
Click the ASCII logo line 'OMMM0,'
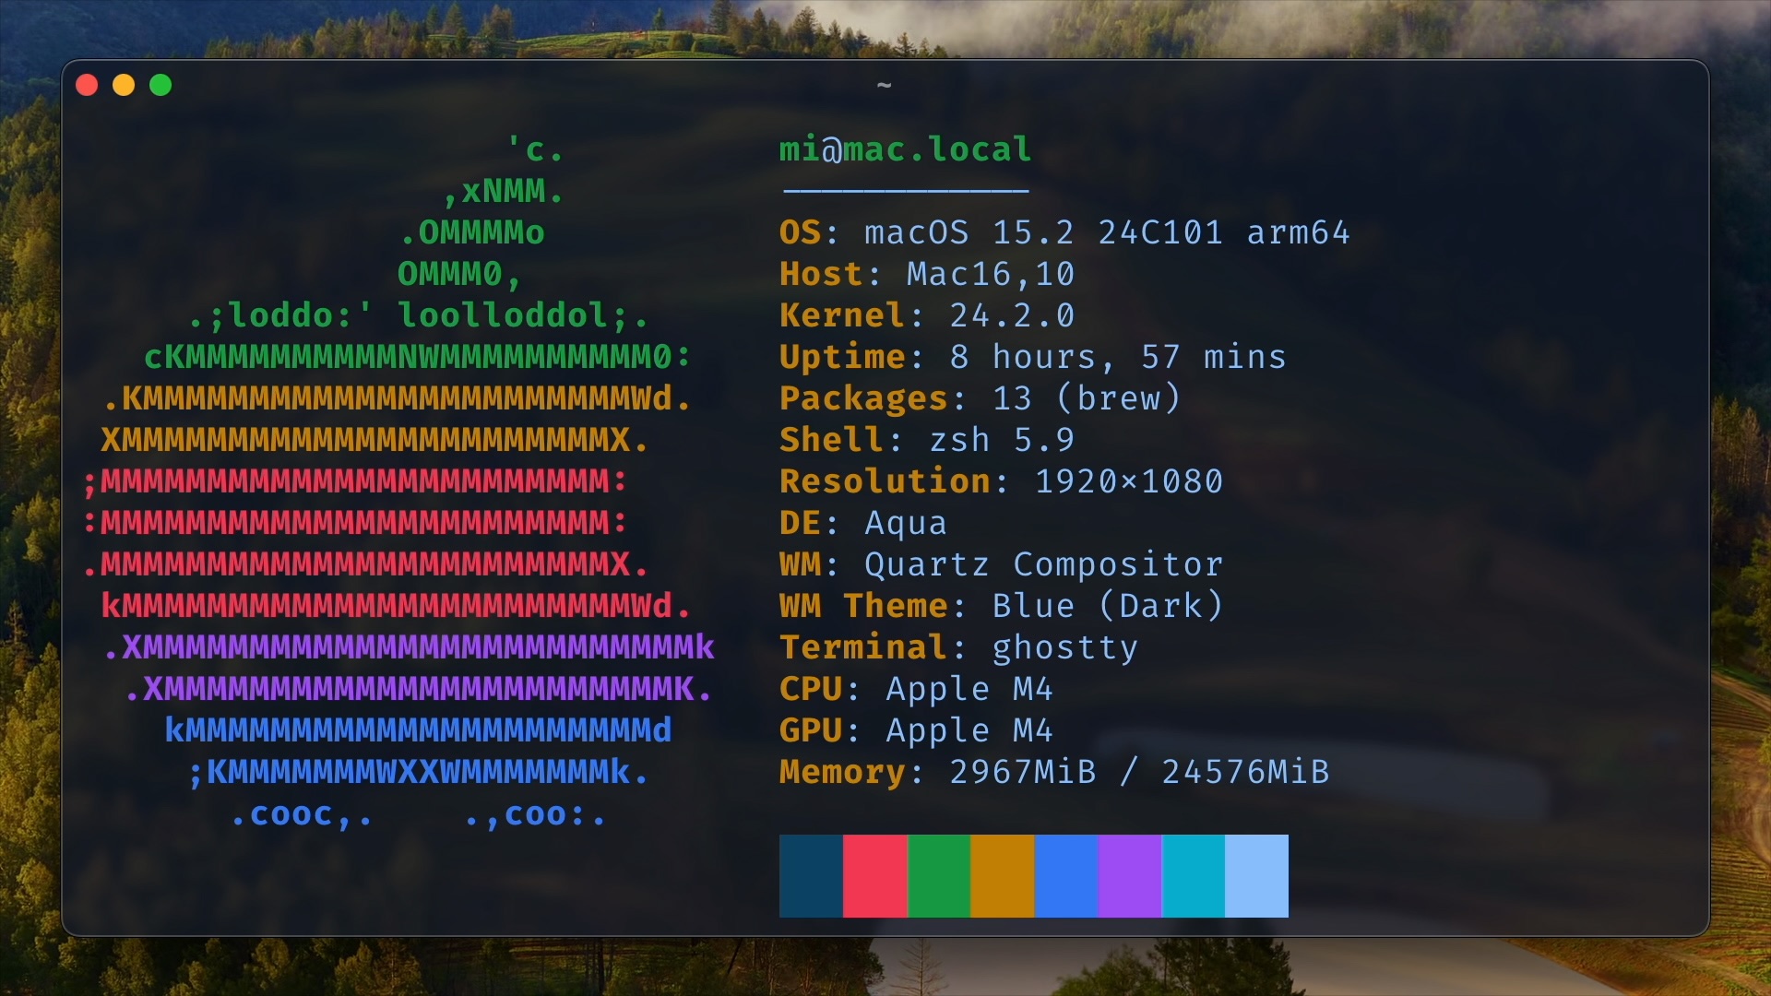(x=460, y=274)
